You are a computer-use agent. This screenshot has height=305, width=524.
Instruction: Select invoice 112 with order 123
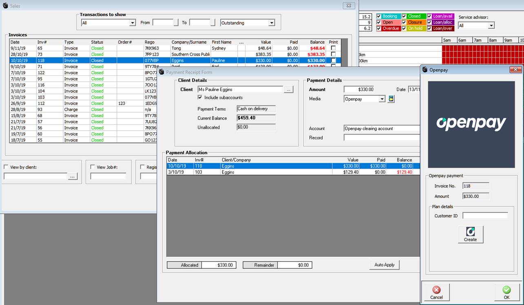84,103
